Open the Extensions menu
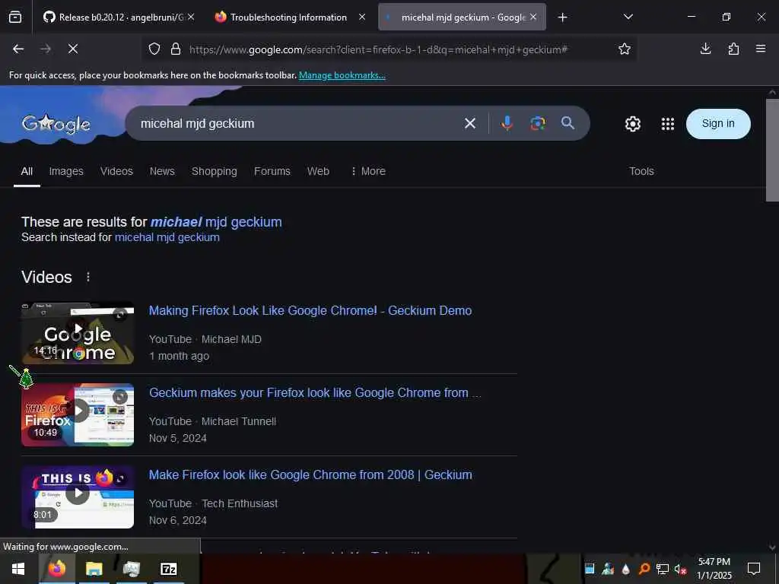This screenshot has height=584, width=779. pos(733,49)
